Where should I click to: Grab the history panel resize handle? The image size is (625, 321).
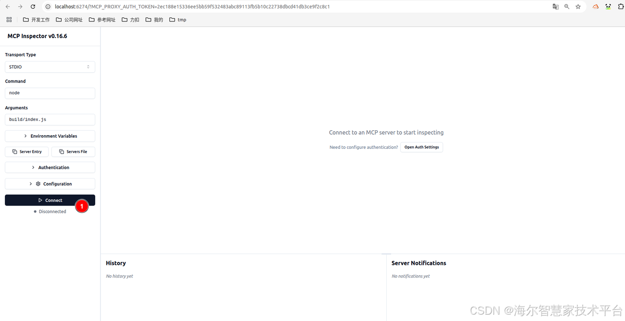point(386,254)
